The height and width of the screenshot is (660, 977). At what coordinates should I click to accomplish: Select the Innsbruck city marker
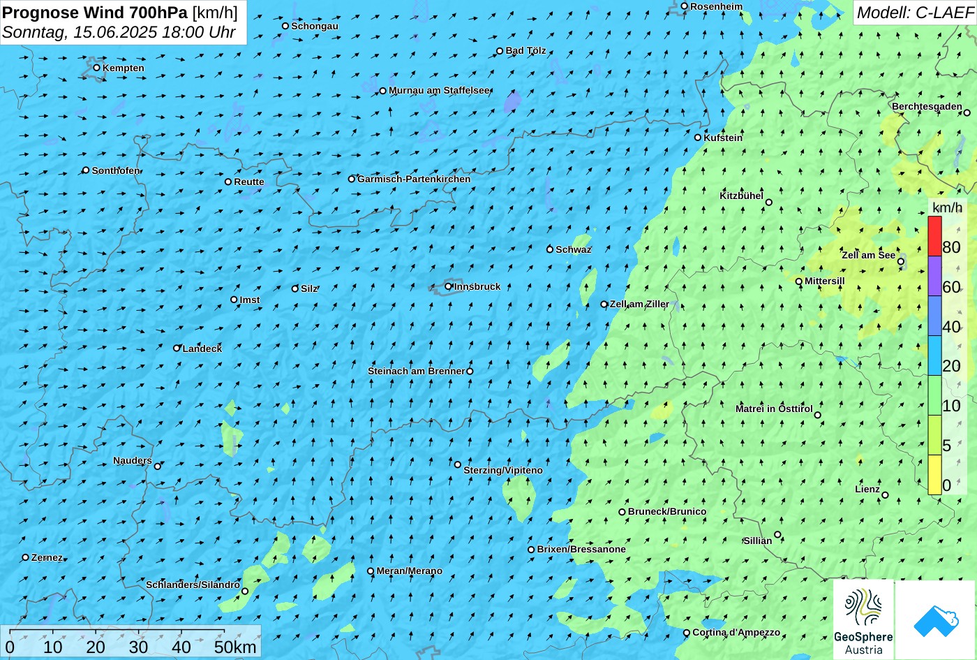pos(449,286)
